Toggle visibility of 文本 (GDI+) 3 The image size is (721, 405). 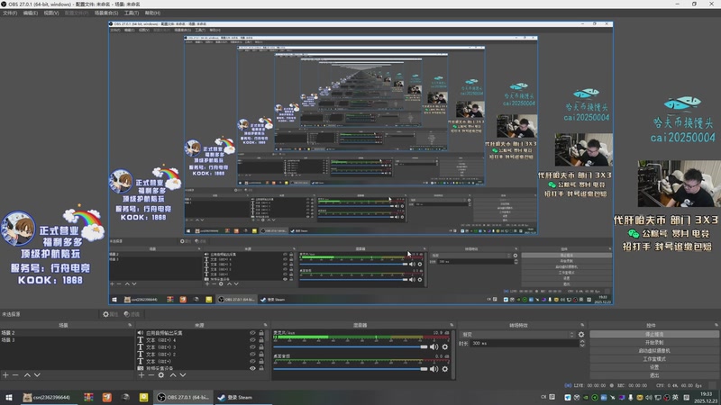coord(252,347)
